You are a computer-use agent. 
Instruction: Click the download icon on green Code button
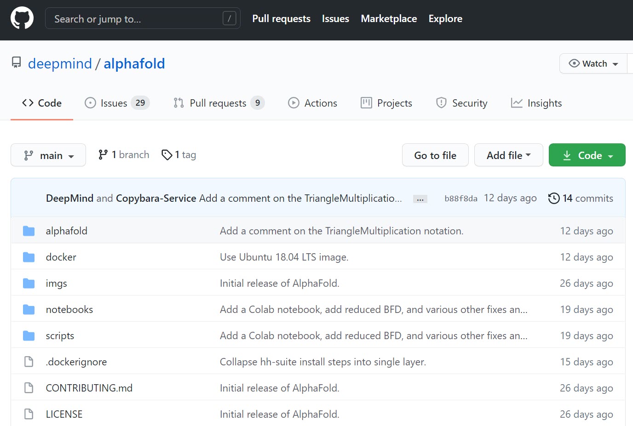(x=567, y=155)
